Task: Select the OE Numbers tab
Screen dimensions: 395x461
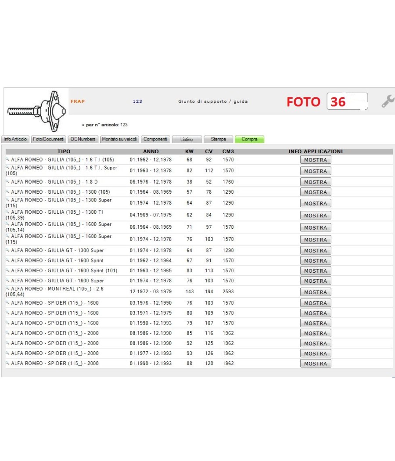Action: (x=83, y=139)
